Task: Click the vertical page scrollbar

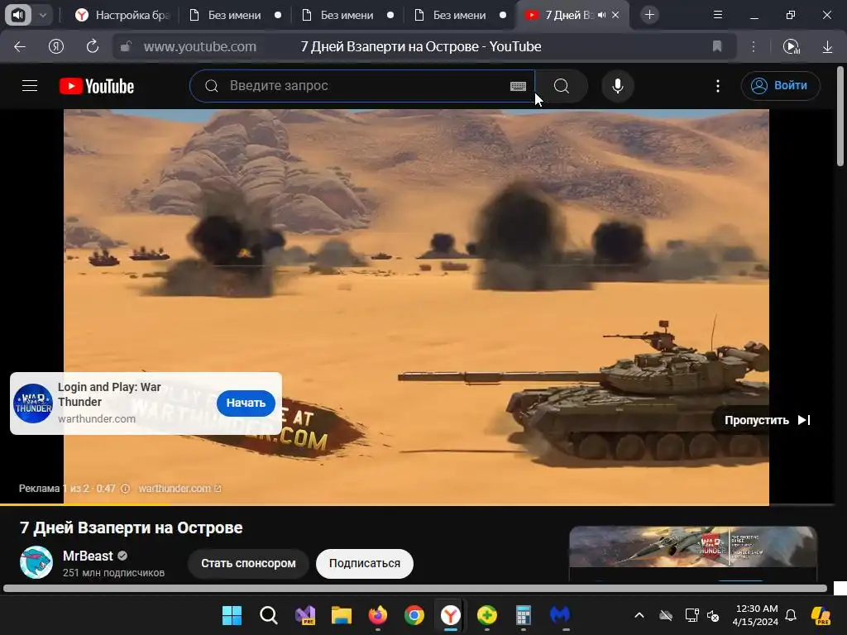Action: point(840,116)
